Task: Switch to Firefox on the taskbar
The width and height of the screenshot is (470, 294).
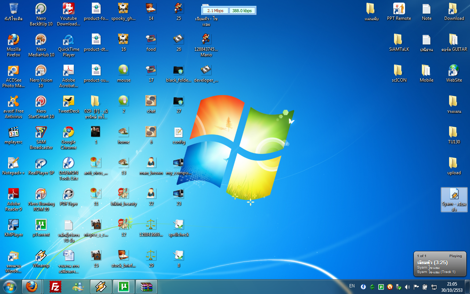Action: (x=32, y=287)
